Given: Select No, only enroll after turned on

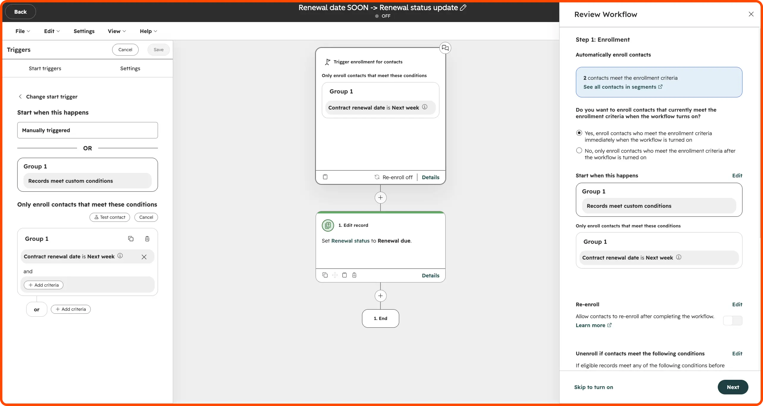Looking at the screenshot, I should [579, 151].
